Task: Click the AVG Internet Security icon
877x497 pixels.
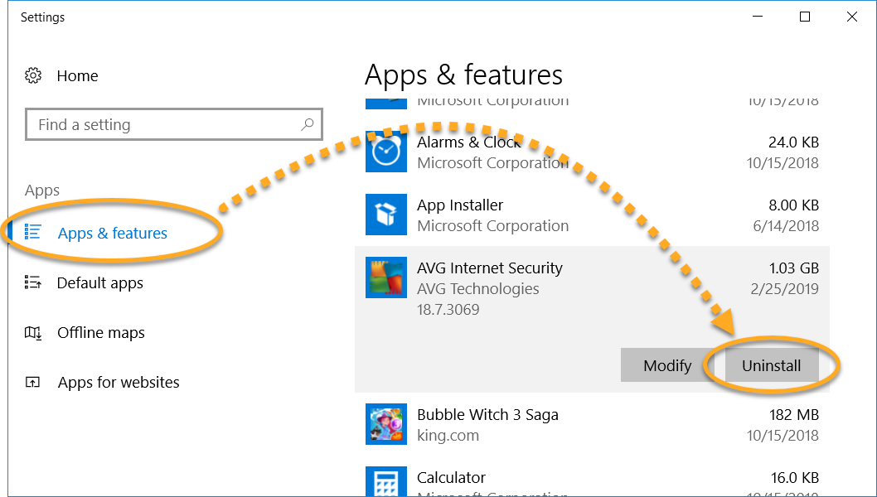Action: coord(386,277)
